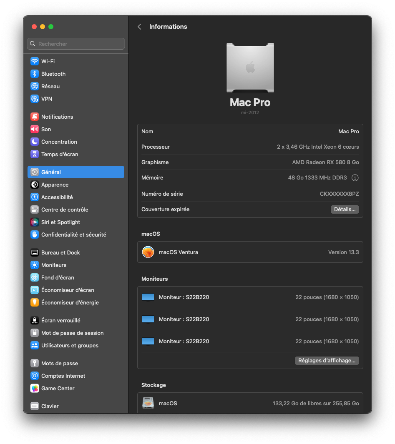Open the Clavier keyboard icon
Viewport: 395px width, 444px height.
[35, 406]
